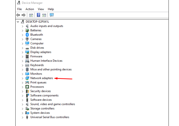Click the Network adapters icon
This screenshot has width=179, height=126.
tap(27, 78)
